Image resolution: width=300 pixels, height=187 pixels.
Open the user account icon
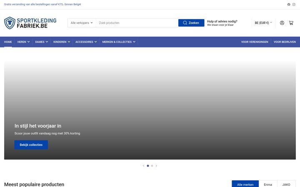pos(282,23)
